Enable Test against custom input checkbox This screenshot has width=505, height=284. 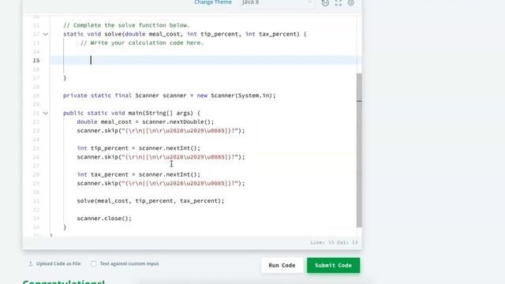93,263
